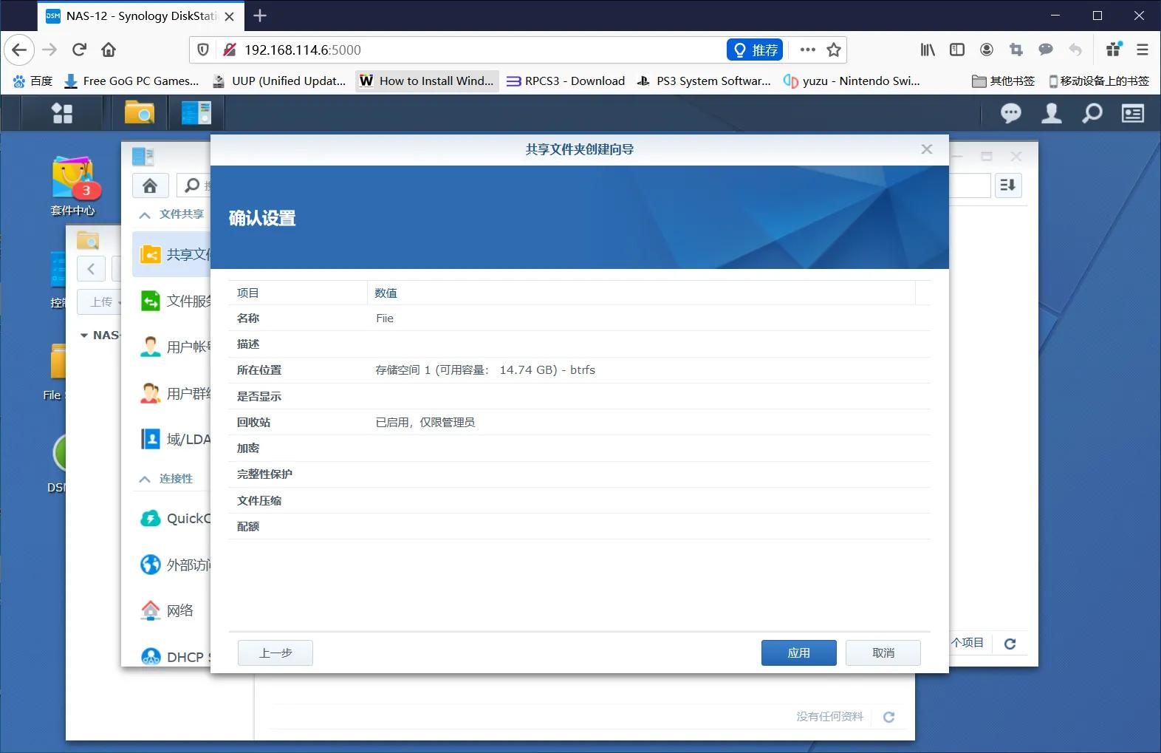The height and width of the screenshot is (753, 1161).
Task: Select the 所在位置 storage row
Action: point(579,370)
